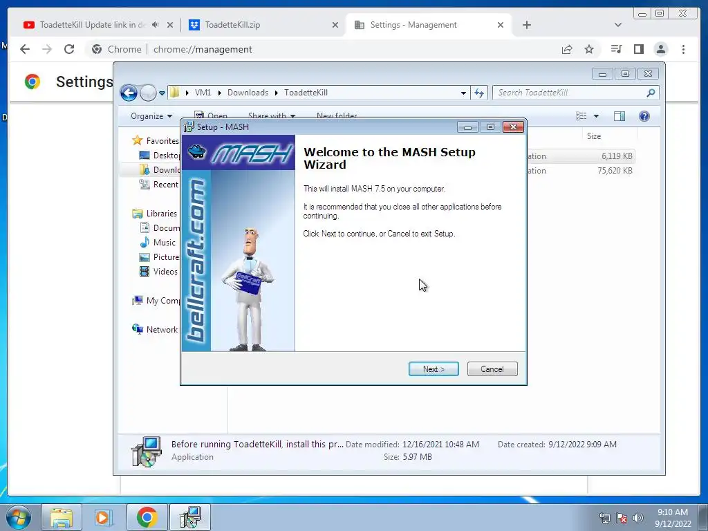
Task: Open Explorer recent pages dropdown arrow
Action: pyautogui.click(x=162, y=93)
